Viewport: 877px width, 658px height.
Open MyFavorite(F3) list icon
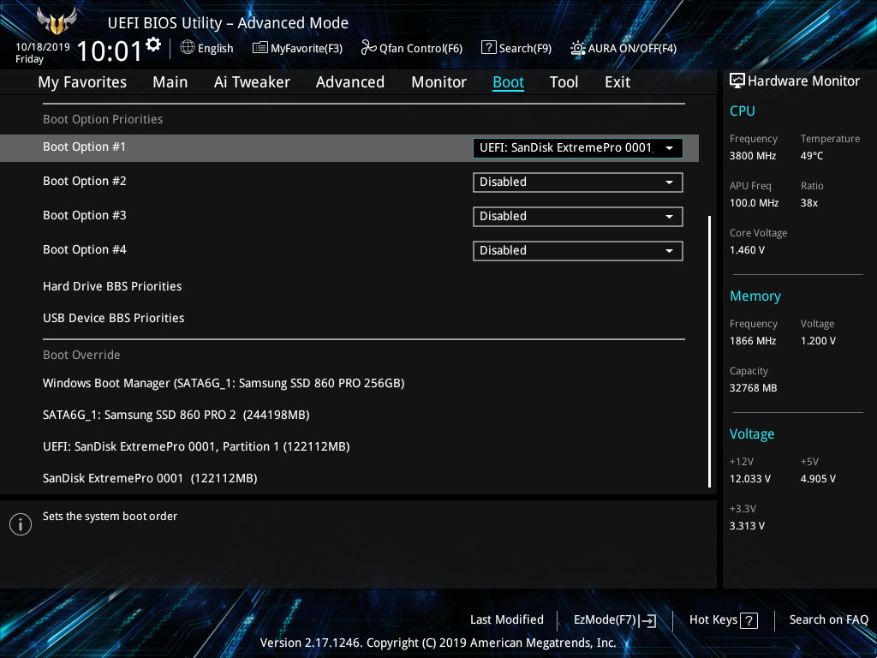260,48
